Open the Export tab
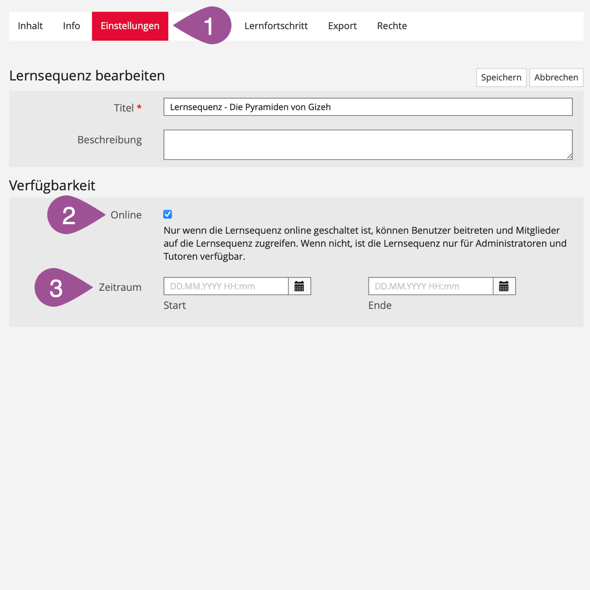Image resolution: width=590 pixels, height=590 pixels. click(342, 26)
